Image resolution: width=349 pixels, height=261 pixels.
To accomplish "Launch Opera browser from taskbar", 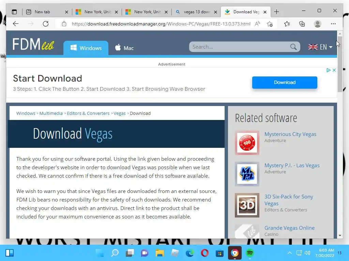I will point(204,253).
